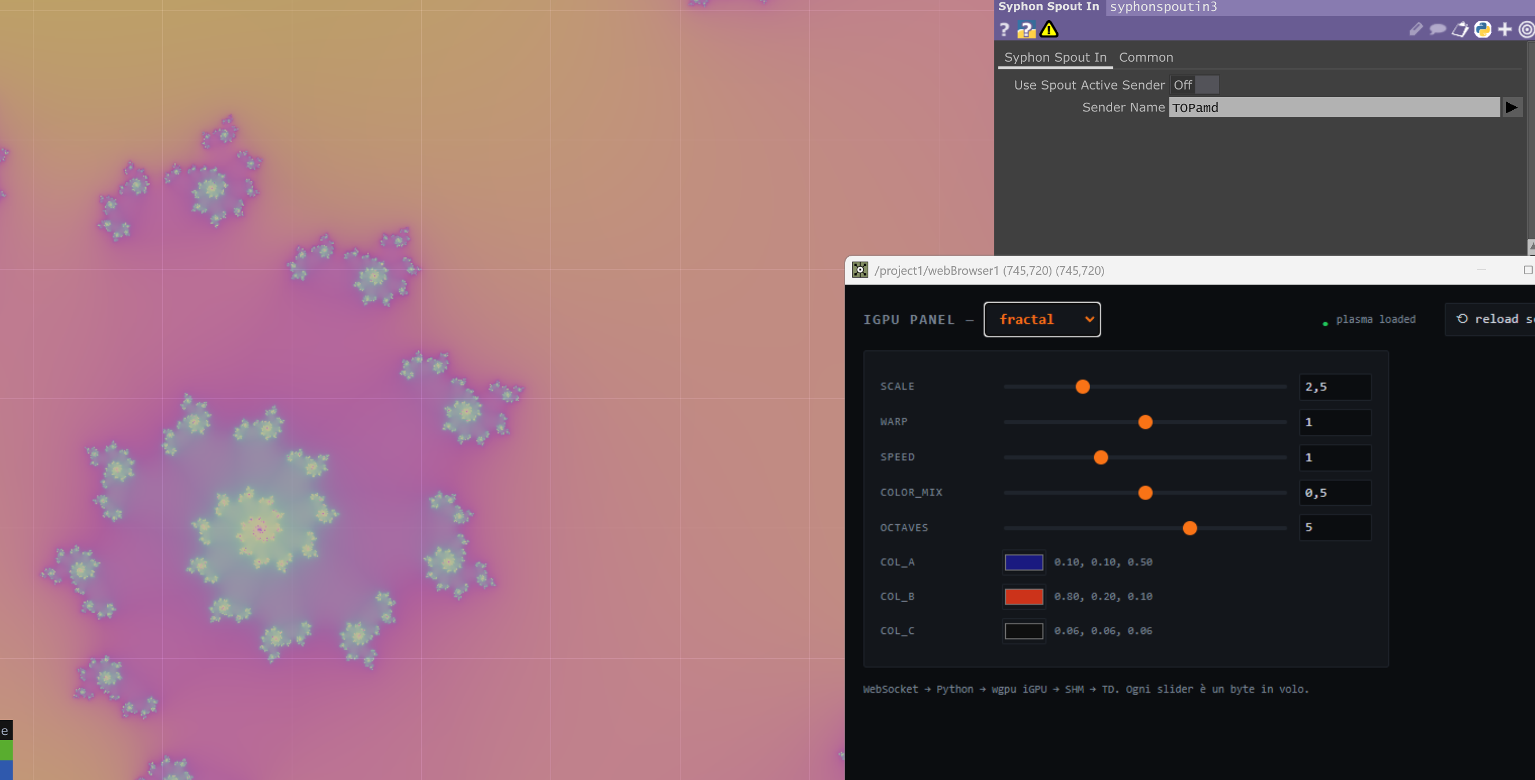Click the SPEED slider handle
Viewport: 1535px width, 780px height.
[1101, 457]
